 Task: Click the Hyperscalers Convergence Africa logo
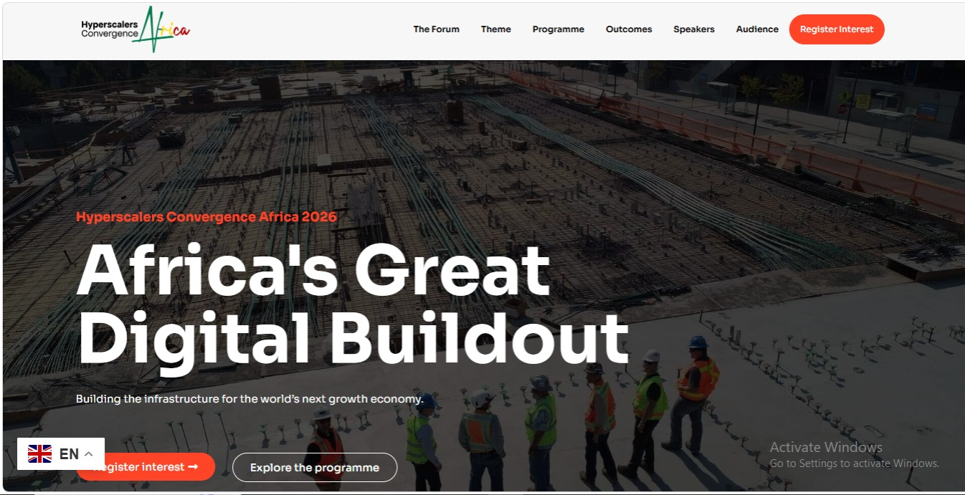[136, 29]
